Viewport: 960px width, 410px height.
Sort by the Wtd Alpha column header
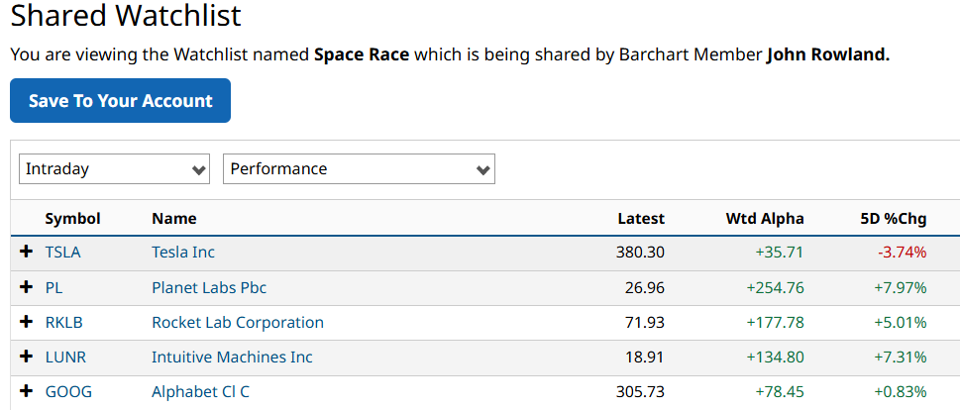click(x=765, y=219)
